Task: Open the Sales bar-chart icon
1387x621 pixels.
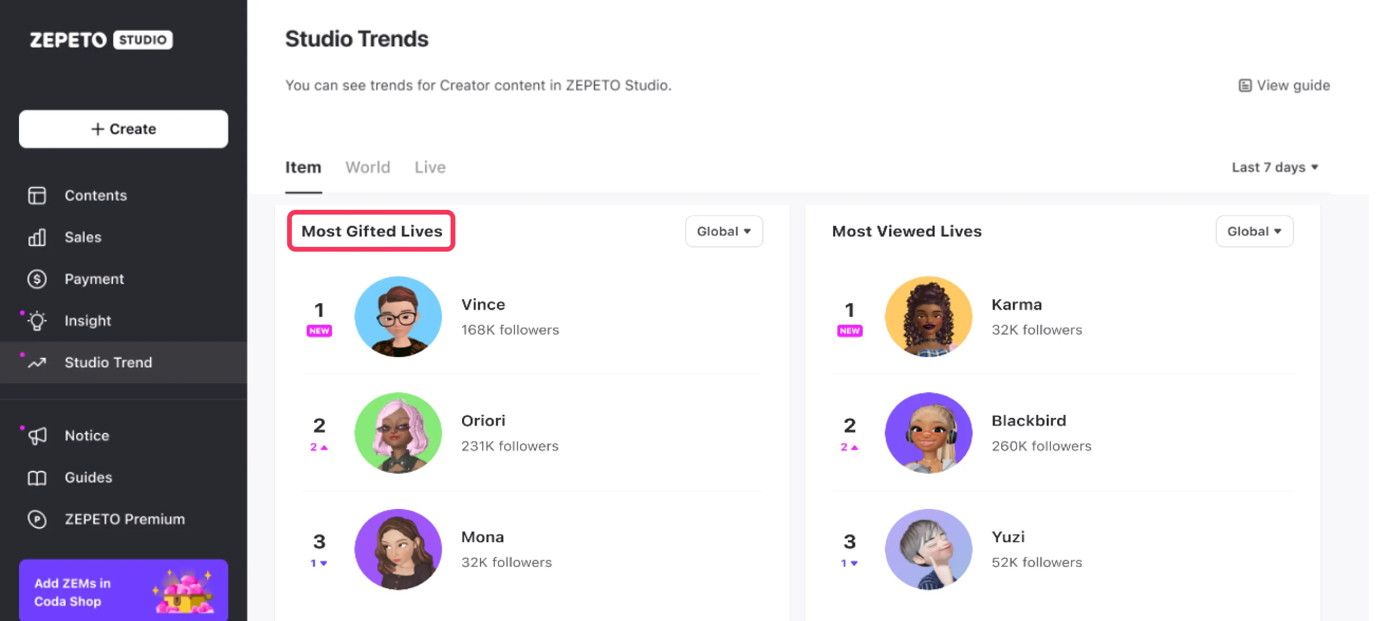Action: [37, 237]
